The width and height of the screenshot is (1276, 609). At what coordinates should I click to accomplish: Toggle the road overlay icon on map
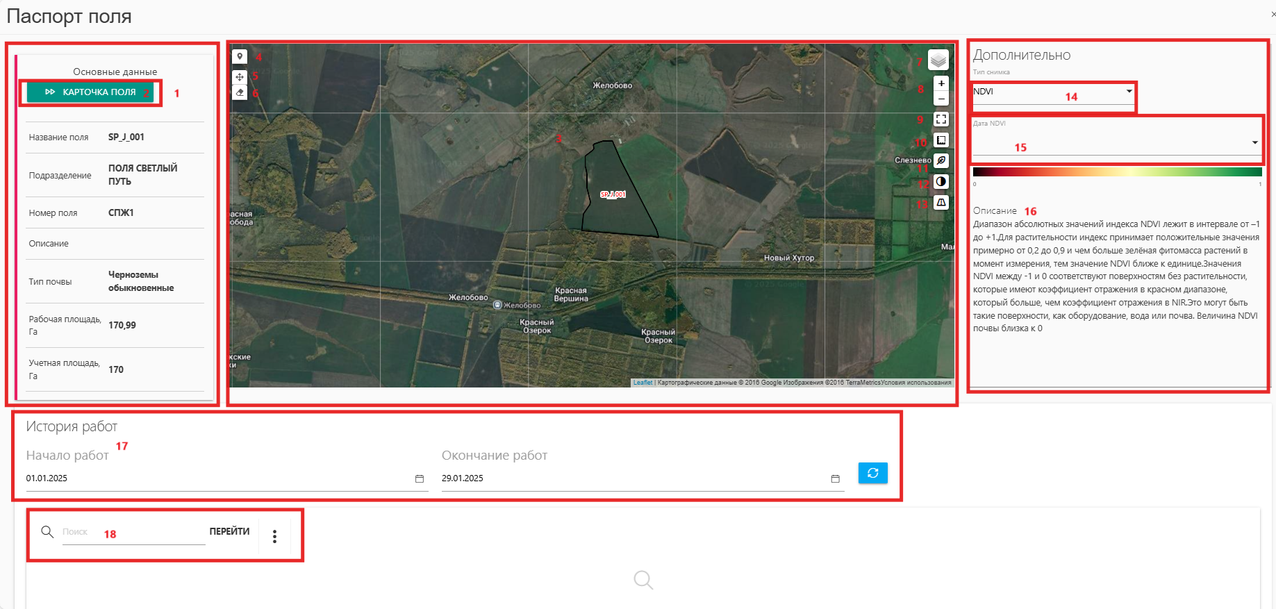pos(941,202)
